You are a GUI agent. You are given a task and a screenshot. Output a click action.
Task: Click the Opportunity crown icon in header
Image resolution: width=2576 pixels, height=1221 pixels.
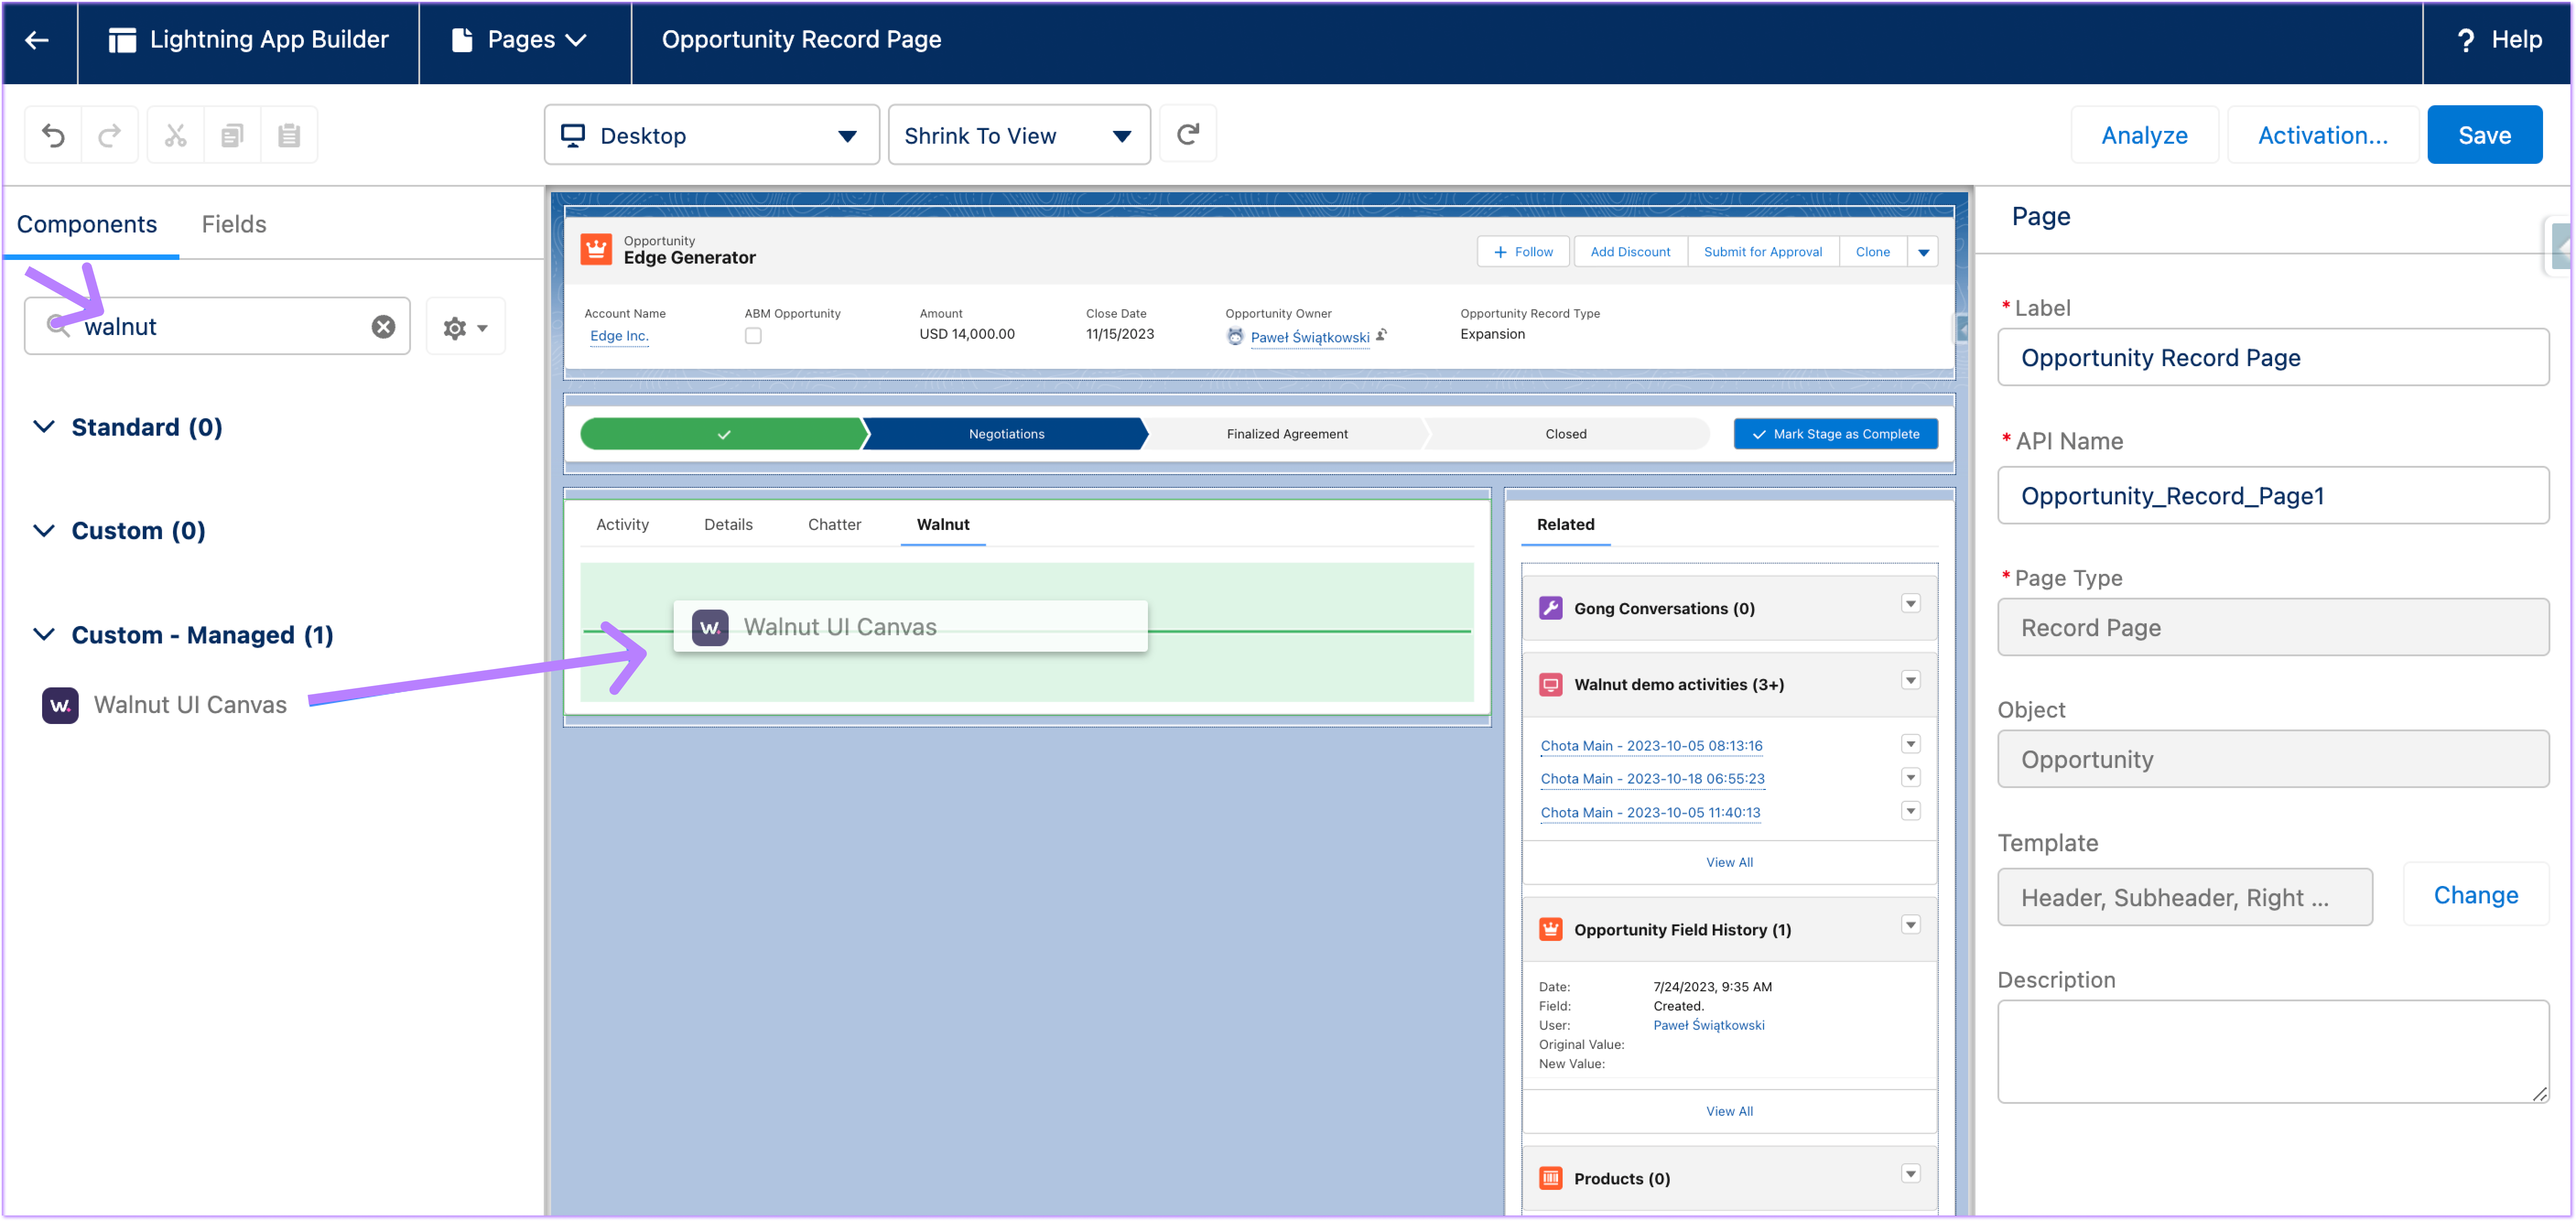[596, 249]
